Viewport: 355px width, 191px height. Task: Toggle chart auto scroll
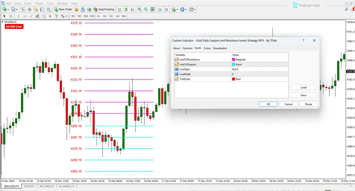(x=159, y=9)
